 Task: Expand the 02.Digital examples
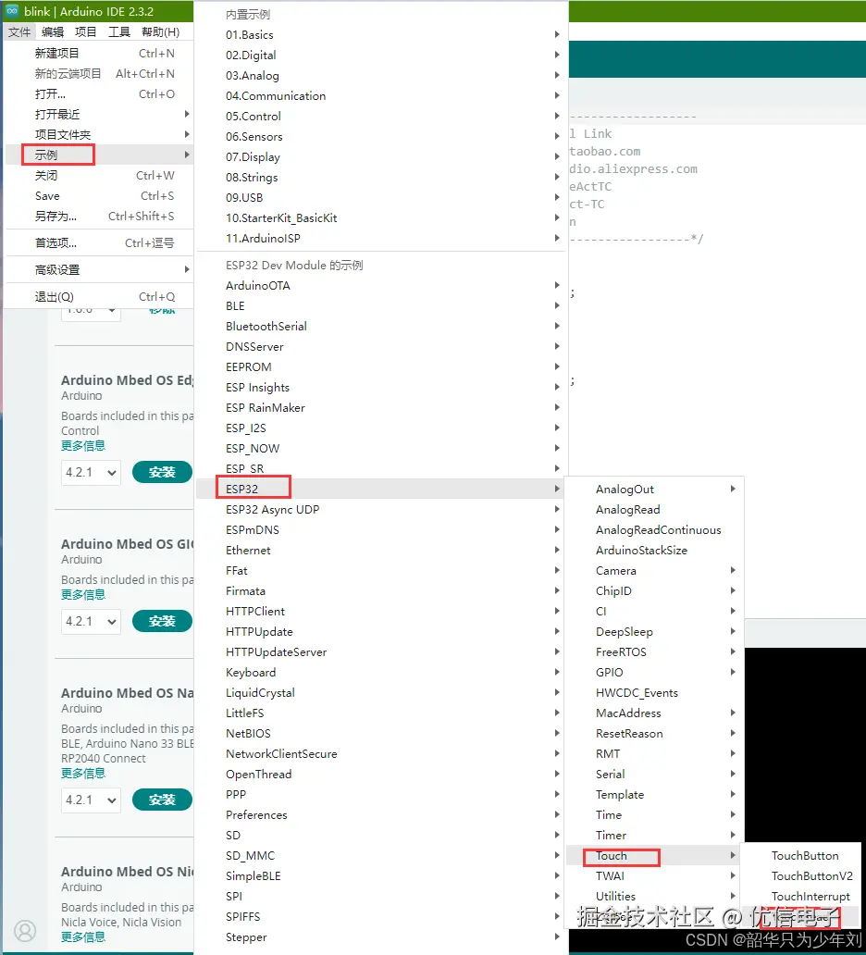[381, 55]
